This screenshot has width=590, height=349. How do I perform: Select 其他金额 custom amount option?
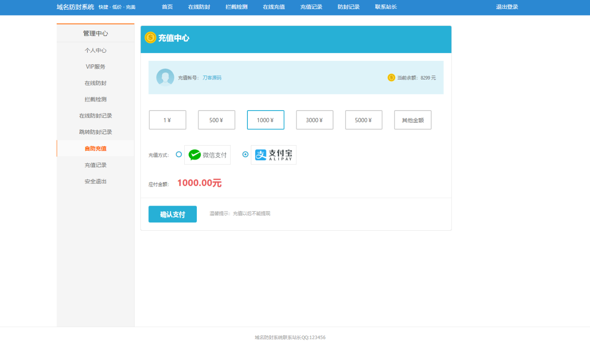(x=413, y=120)
